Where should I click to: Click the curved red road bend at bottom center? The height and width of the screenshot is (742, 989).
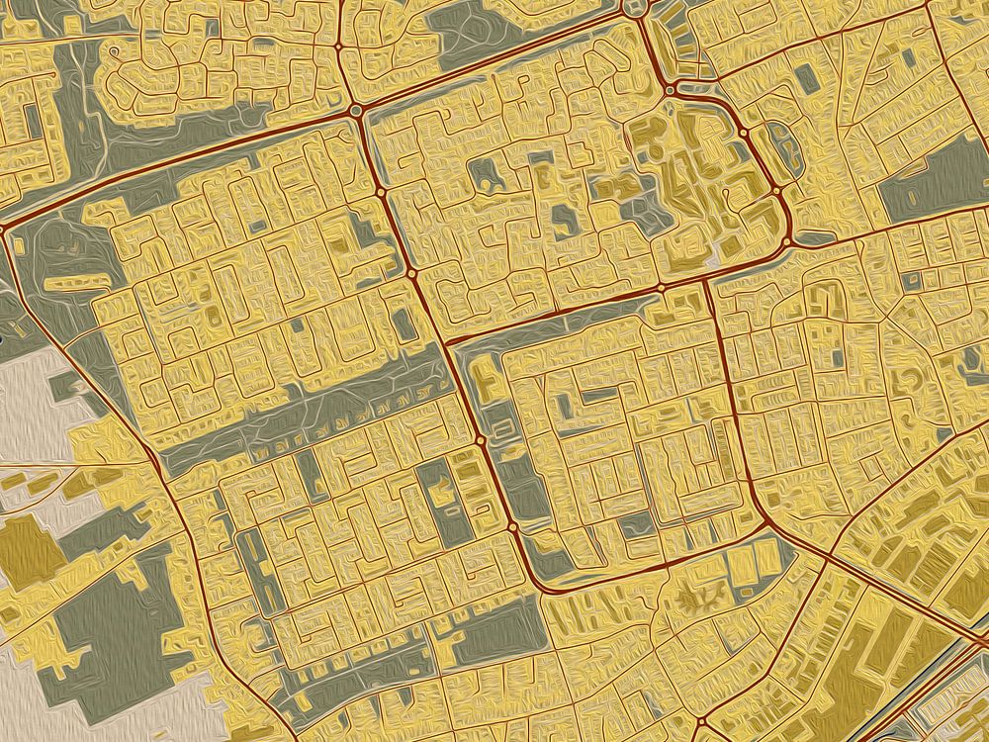click(554, 588)
